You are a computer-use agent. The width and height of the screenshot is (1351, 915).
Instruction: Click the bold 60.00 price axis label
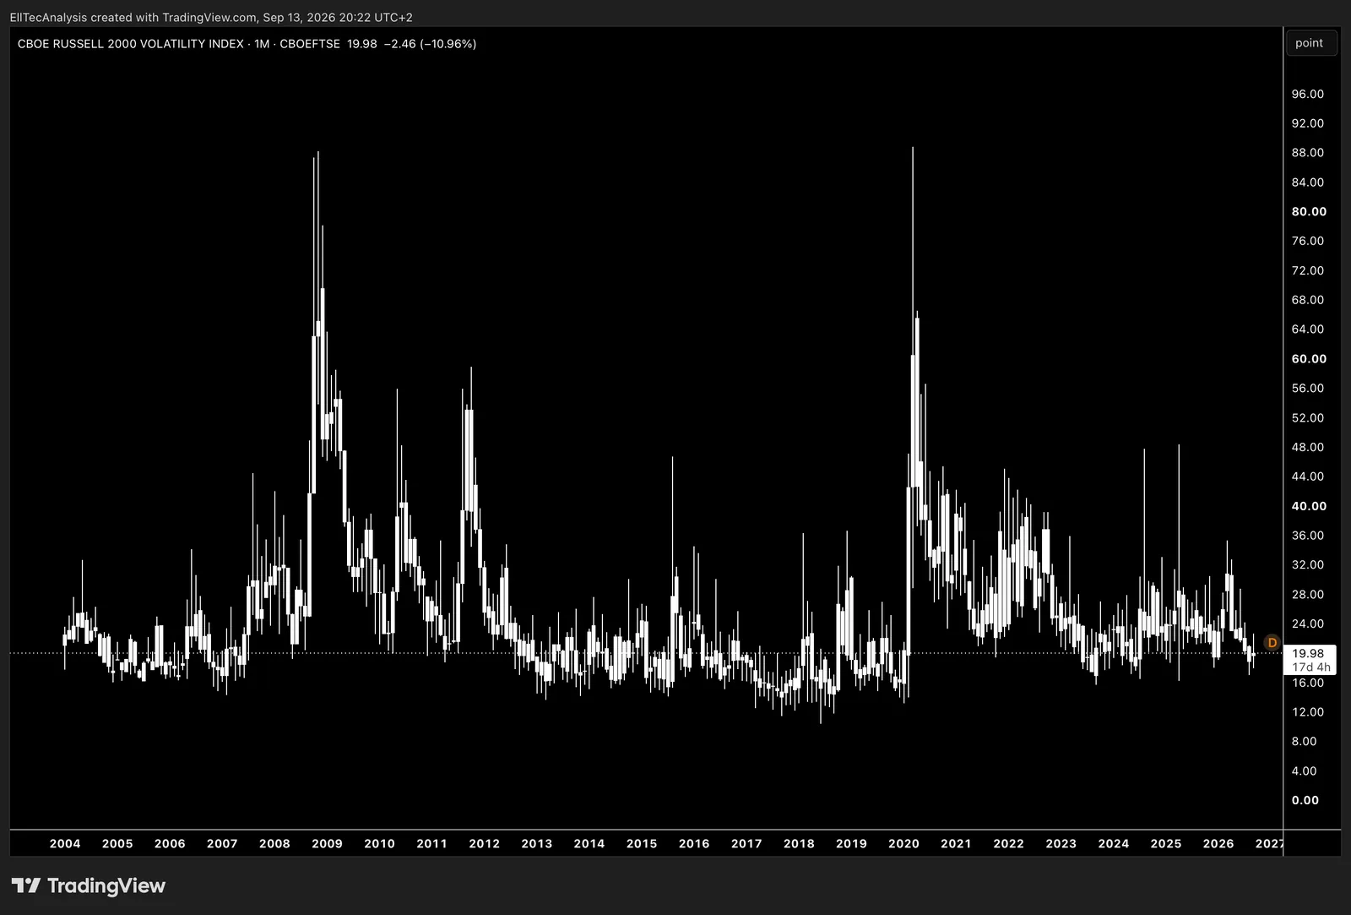(1309, 359)
